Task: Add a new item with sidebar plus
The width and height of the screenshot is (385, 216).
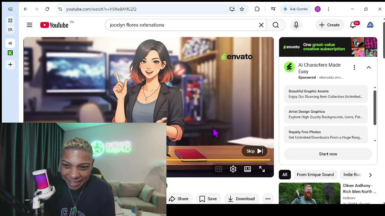Action: pyautogui.click(x=10, y=64)
